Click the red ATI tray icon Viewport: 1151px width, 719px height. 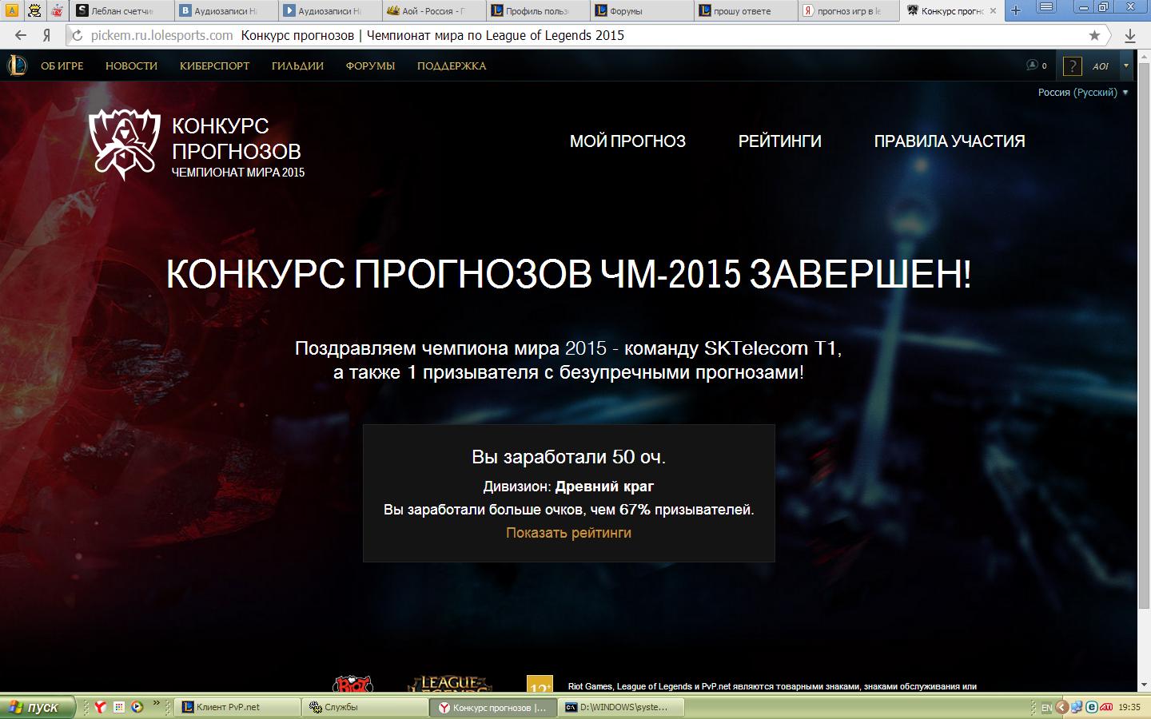(1106, 707)
